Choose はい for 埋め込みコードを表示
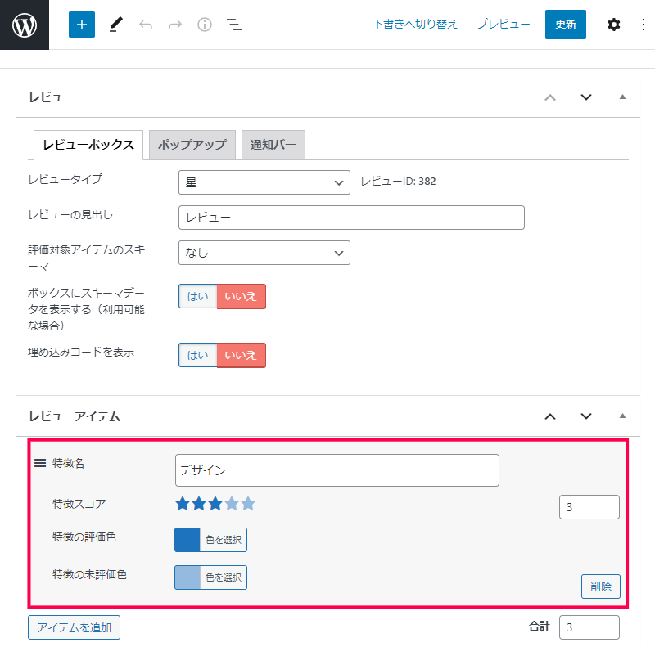The width and height of the screenshot is (655, 647). (197, 355)
